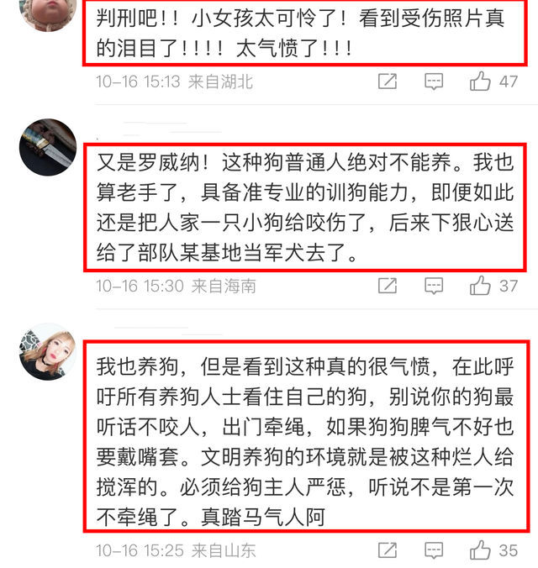This screenshot has height=568, width=538.
Task: Tap the 35 like count
Action: tap(509, 550)
